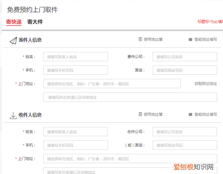The width and height of the screenshot is (223, 174).
Task: Click the 寄件公司 label text
Action: (x=136, y=57)
